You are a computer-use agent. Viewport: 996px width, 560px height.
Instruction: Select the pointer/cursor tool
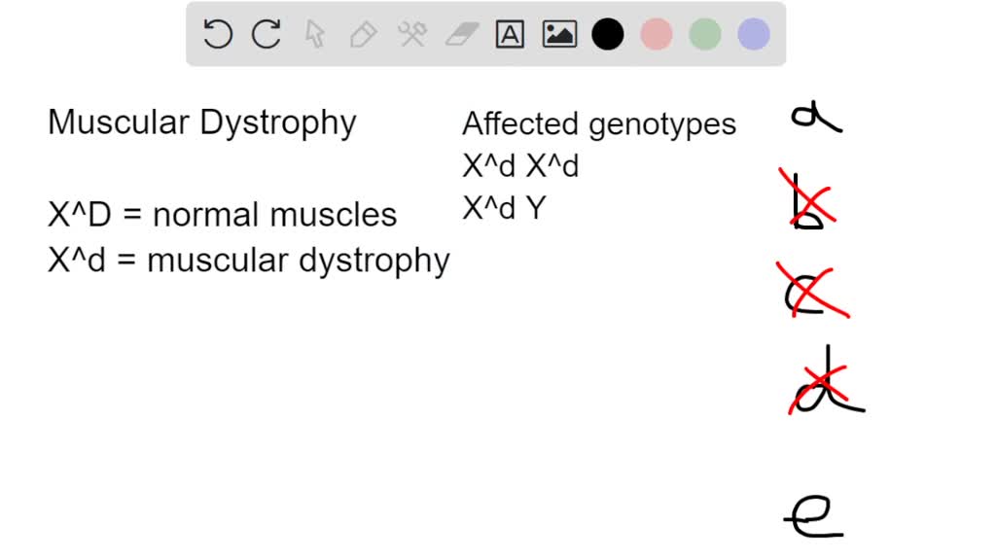click(x=315, y=34)
